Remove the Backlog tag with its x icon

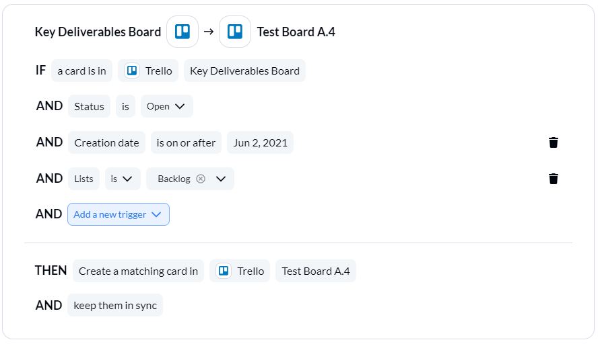click(201, 179)
